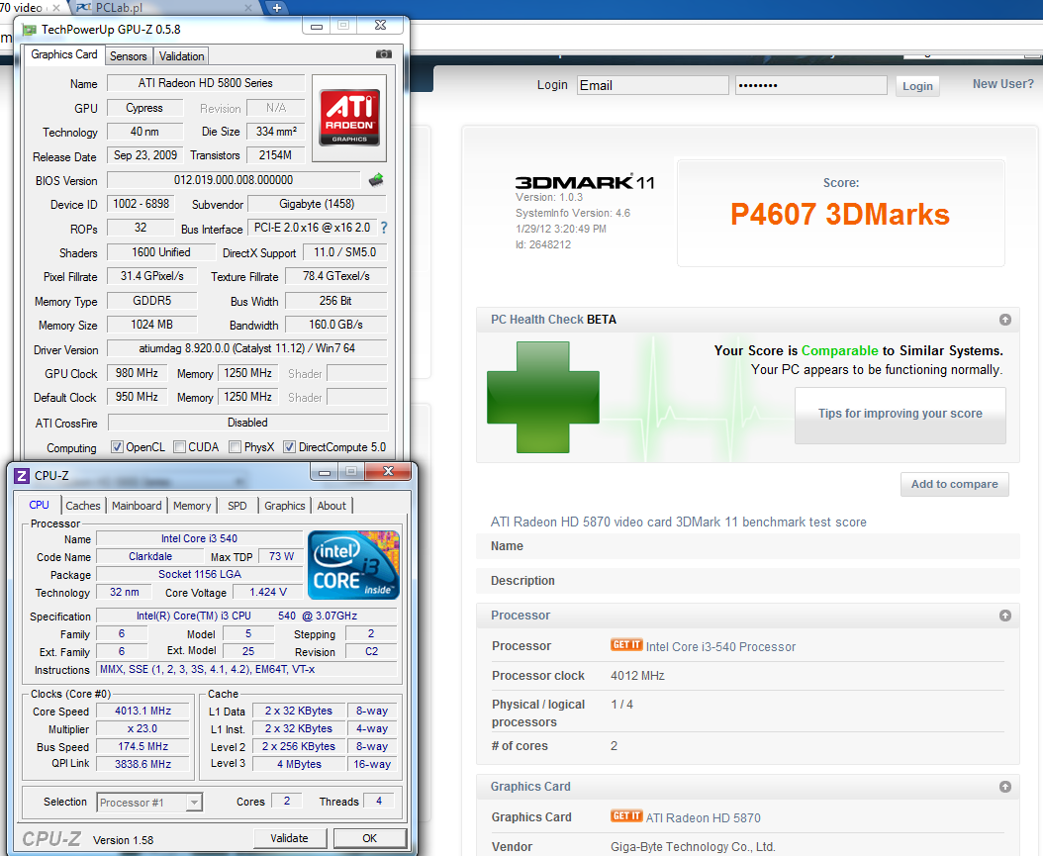This screenshot has height=856, width=1043.
Task: Click the Driver Version field in GPU-Z
Action: (x=246, y=348)
